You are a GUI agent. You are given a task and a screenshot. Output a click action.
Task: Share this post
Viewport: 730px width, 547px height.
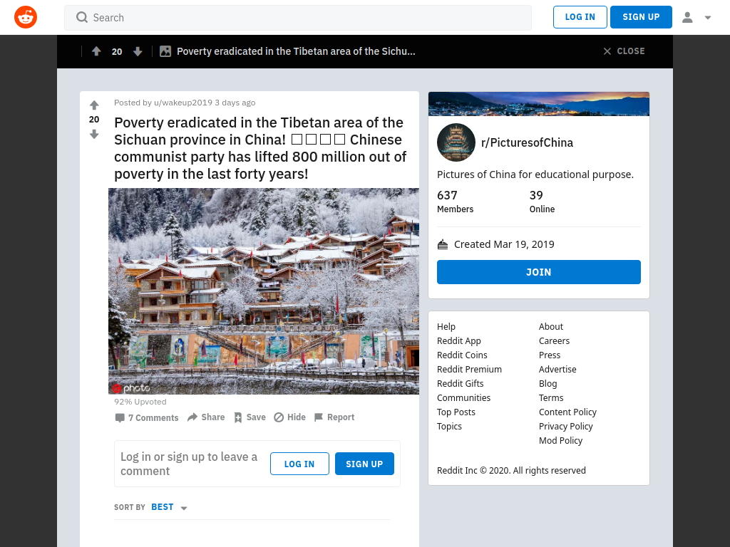tap(206, 417)
